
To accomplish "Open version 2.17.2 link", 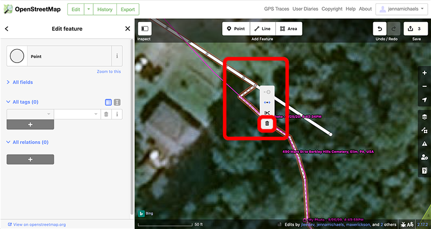I will coord(423,224).
